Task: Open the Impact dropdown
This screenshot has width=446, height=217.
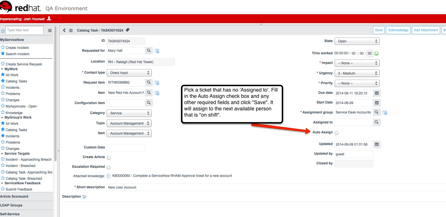Action: (357, 63)
